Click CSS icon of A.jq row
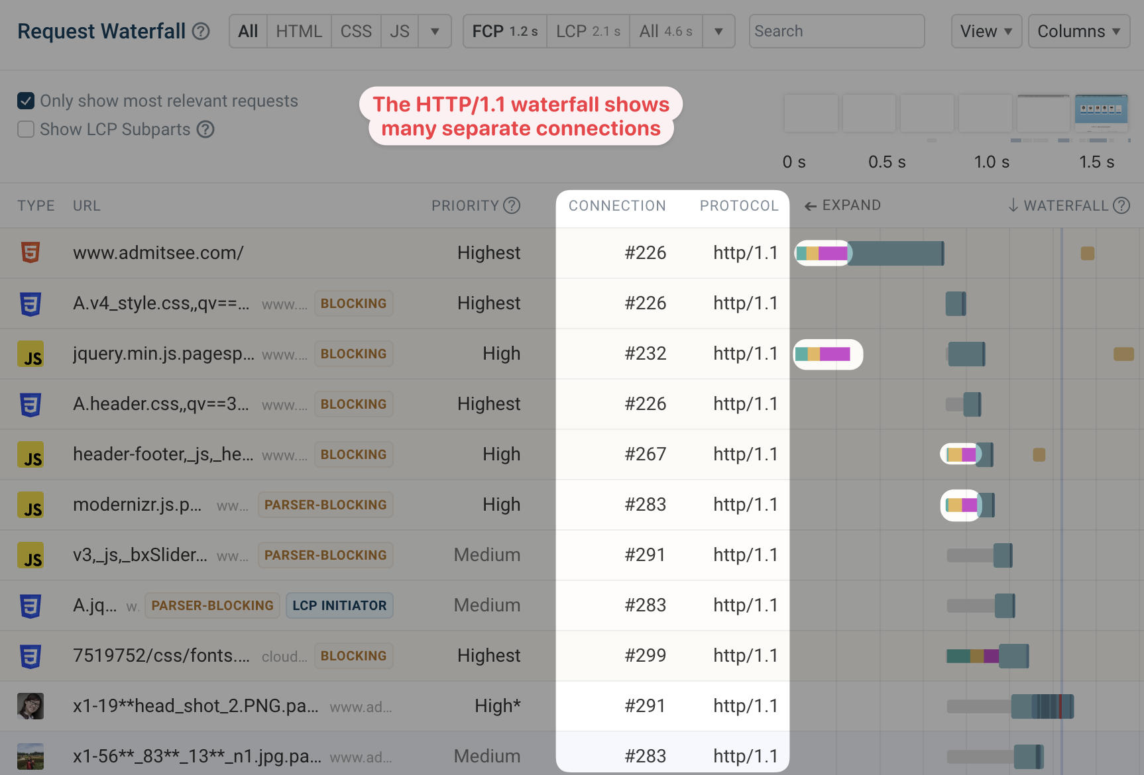Screen dimensions: 1144x775 [30, 605]
